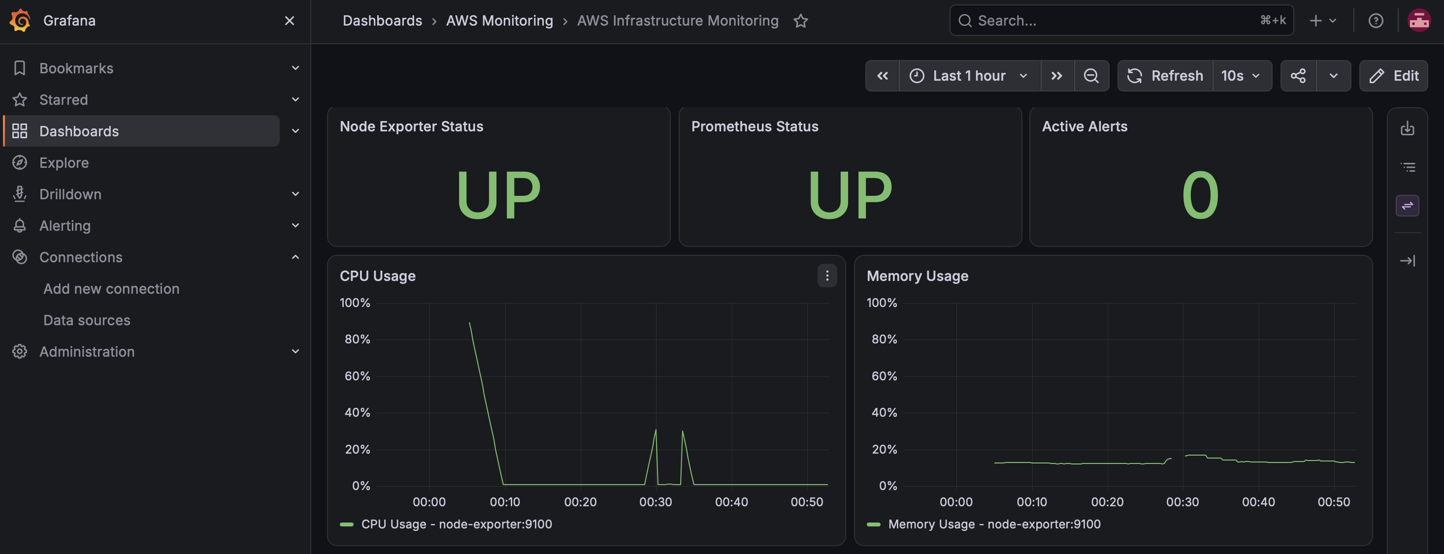The height and width of the screenshot is (554, 1444).
Task: Toggle the highlighted swap arrows icon
Action: click(1407, 206)
